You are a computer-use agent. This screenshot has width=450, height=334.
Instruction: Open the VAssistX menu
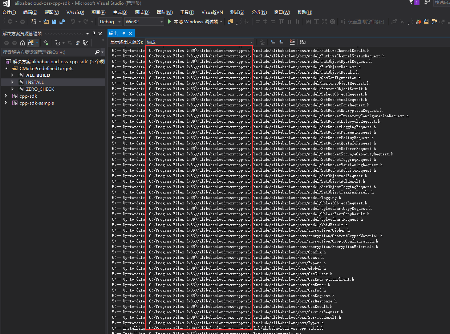[75, 12]
